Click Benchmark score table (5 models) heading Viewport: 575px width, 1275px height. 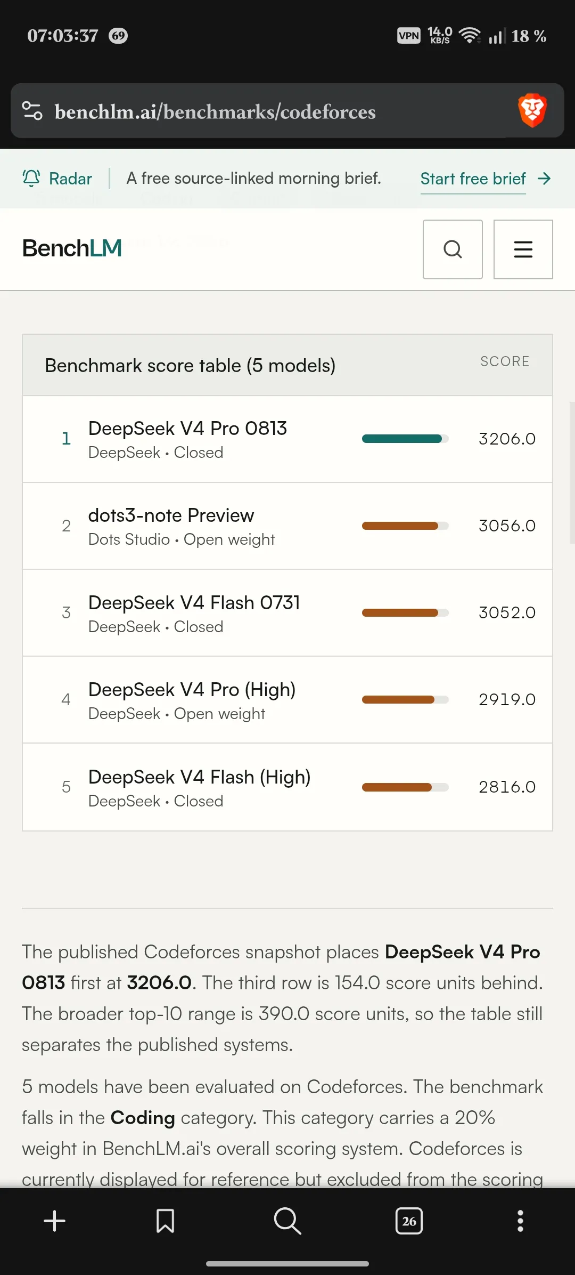click(x=190, y=366)
